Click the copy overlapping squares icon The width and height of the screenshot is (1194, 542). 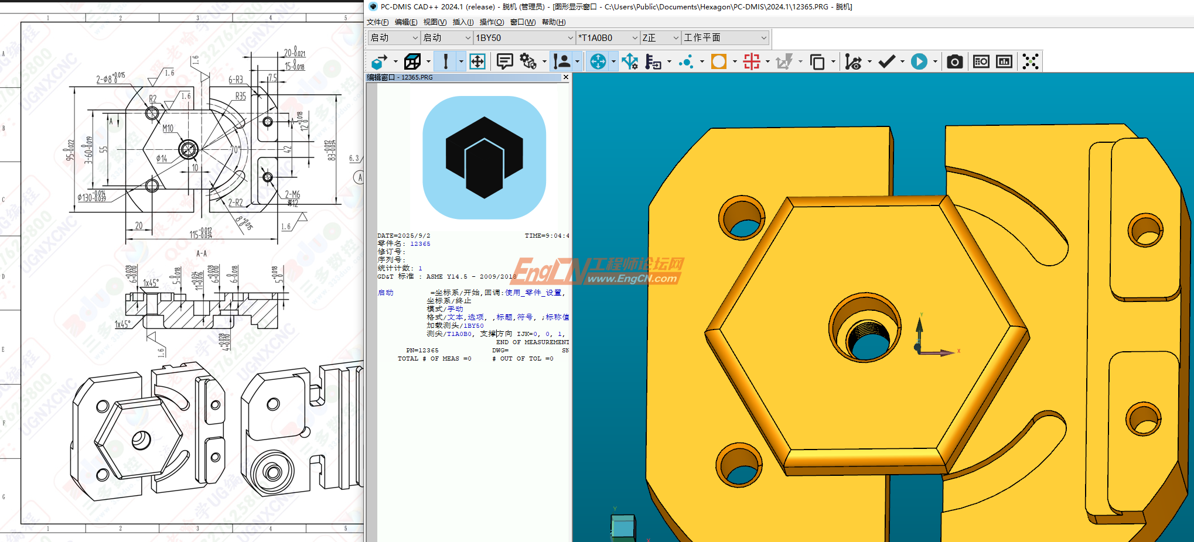click(817, 61)
